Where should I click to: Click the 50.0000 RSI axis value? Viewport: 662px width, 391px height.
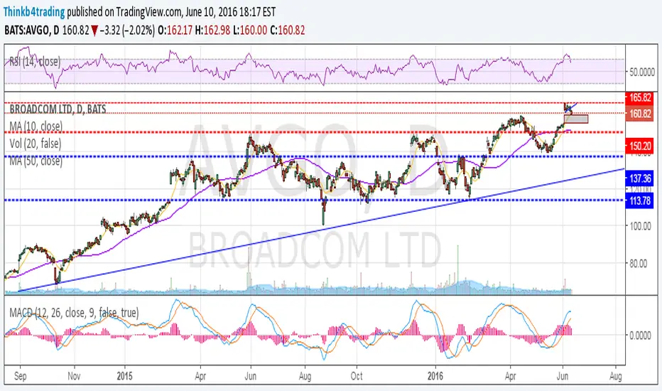click(x=642, y=73)
